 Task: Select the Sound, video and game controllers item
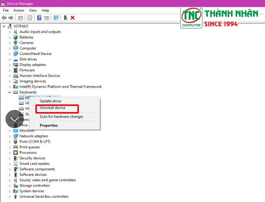[x=47, y=180]
